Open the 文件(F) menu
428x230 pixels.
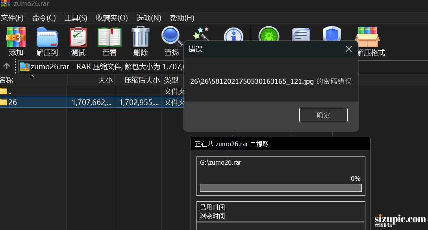pyautogui.click(x=12, y=18)
